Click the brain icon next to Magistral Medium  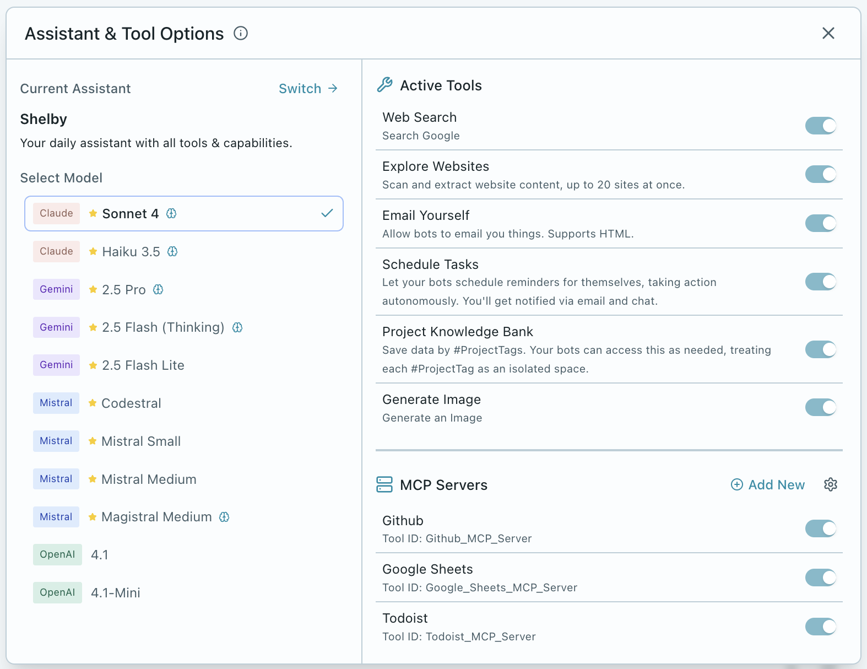[x=224, y=517]
